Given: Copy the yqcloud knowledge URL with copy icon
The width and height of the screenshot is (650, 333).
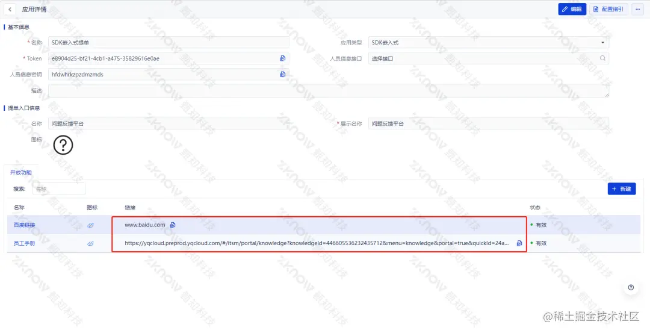Looking at the screenshot, I should pos(519,243).
